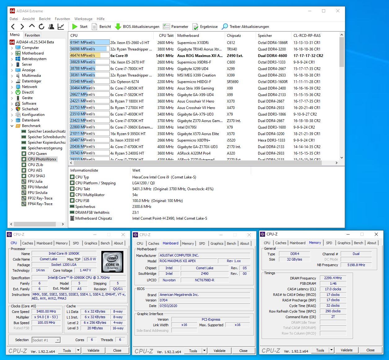Click the refresh icon in AIDA64 toolbar

point(42,27)
